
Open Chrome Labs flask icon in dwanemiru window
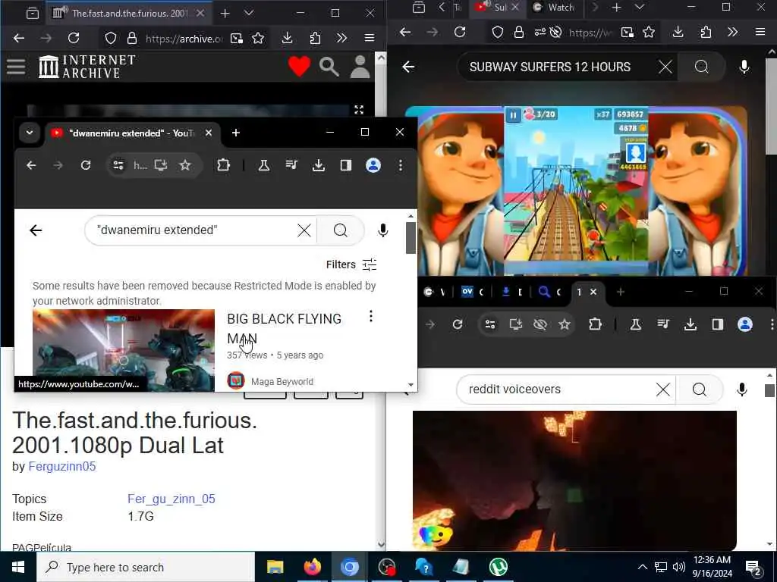(263, 165)
